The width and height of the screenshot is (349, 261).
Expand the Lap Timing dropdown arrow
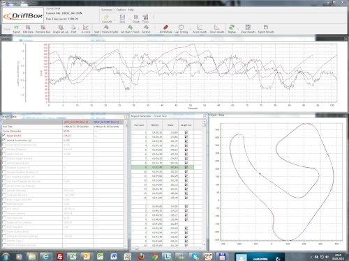[190, 29]
